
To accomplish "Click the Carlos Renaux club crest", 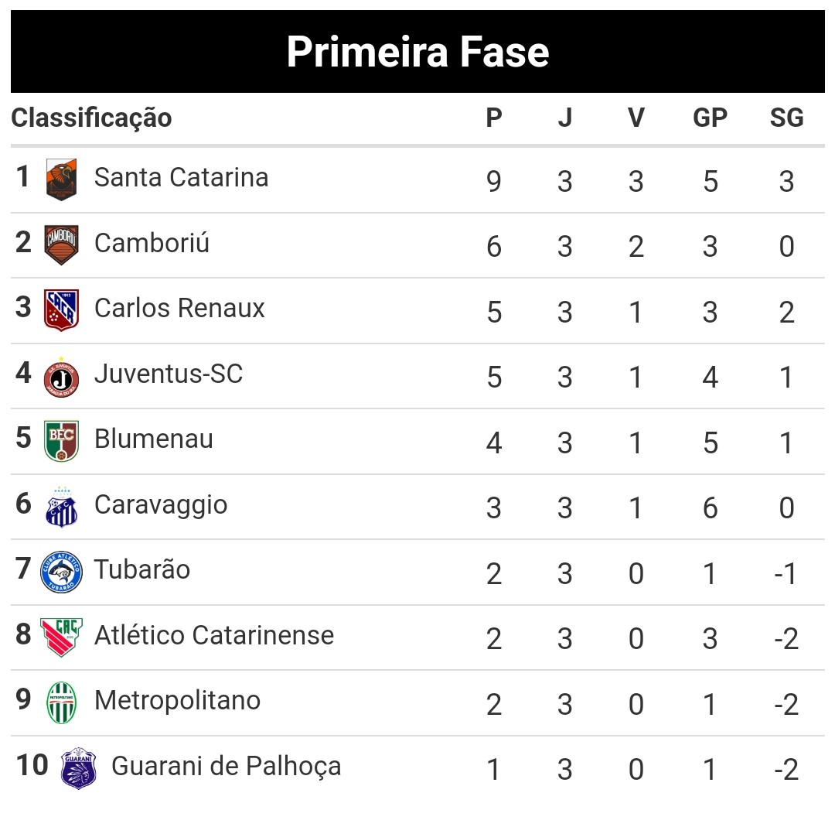I will point(61,310).
